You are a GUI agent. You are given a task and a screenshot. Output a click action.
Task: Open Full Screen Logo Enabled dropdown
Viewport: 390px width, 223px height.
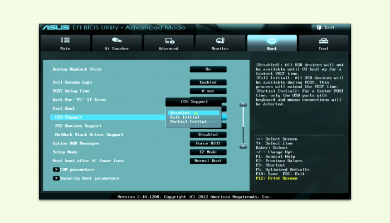pos(208,83)
